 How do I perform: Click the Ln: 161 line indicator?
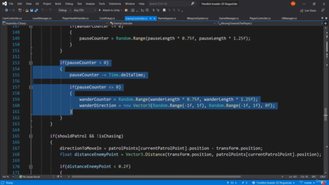293,177
